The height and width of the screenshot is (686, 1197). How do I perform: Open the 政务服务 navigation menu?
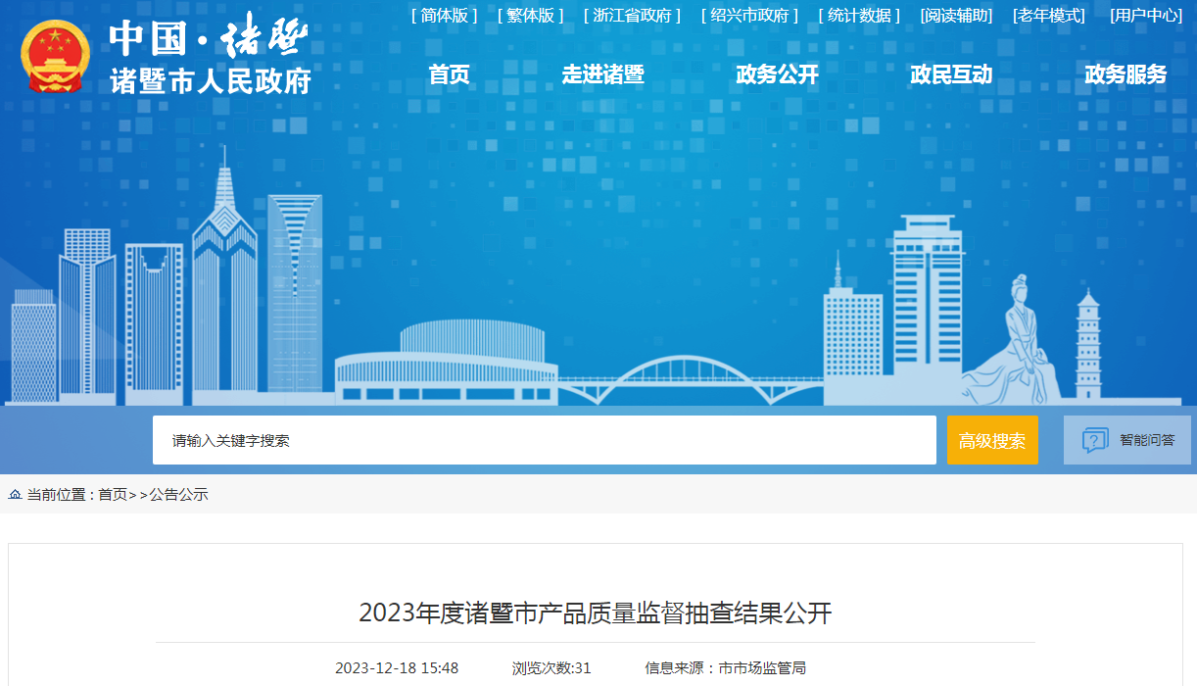[x=1125, y=74]
